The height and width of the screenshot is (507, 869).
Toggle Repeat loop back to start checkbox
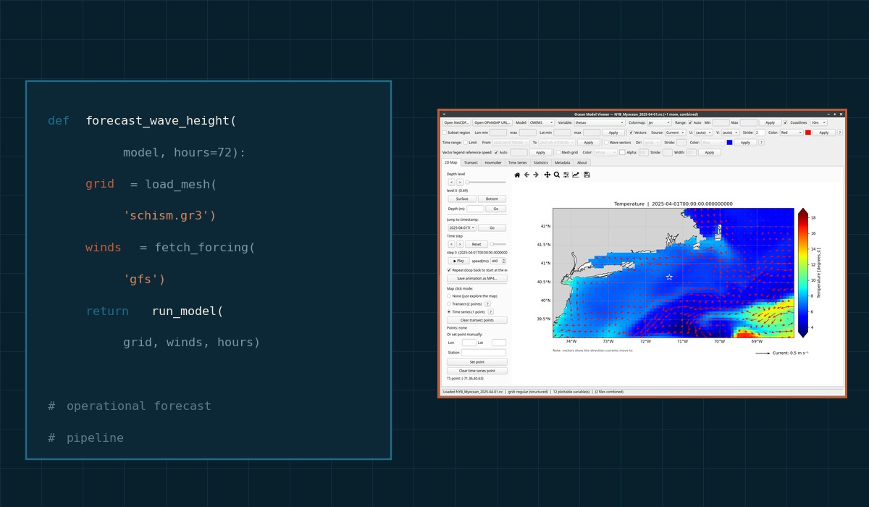(x=449, y=269)
